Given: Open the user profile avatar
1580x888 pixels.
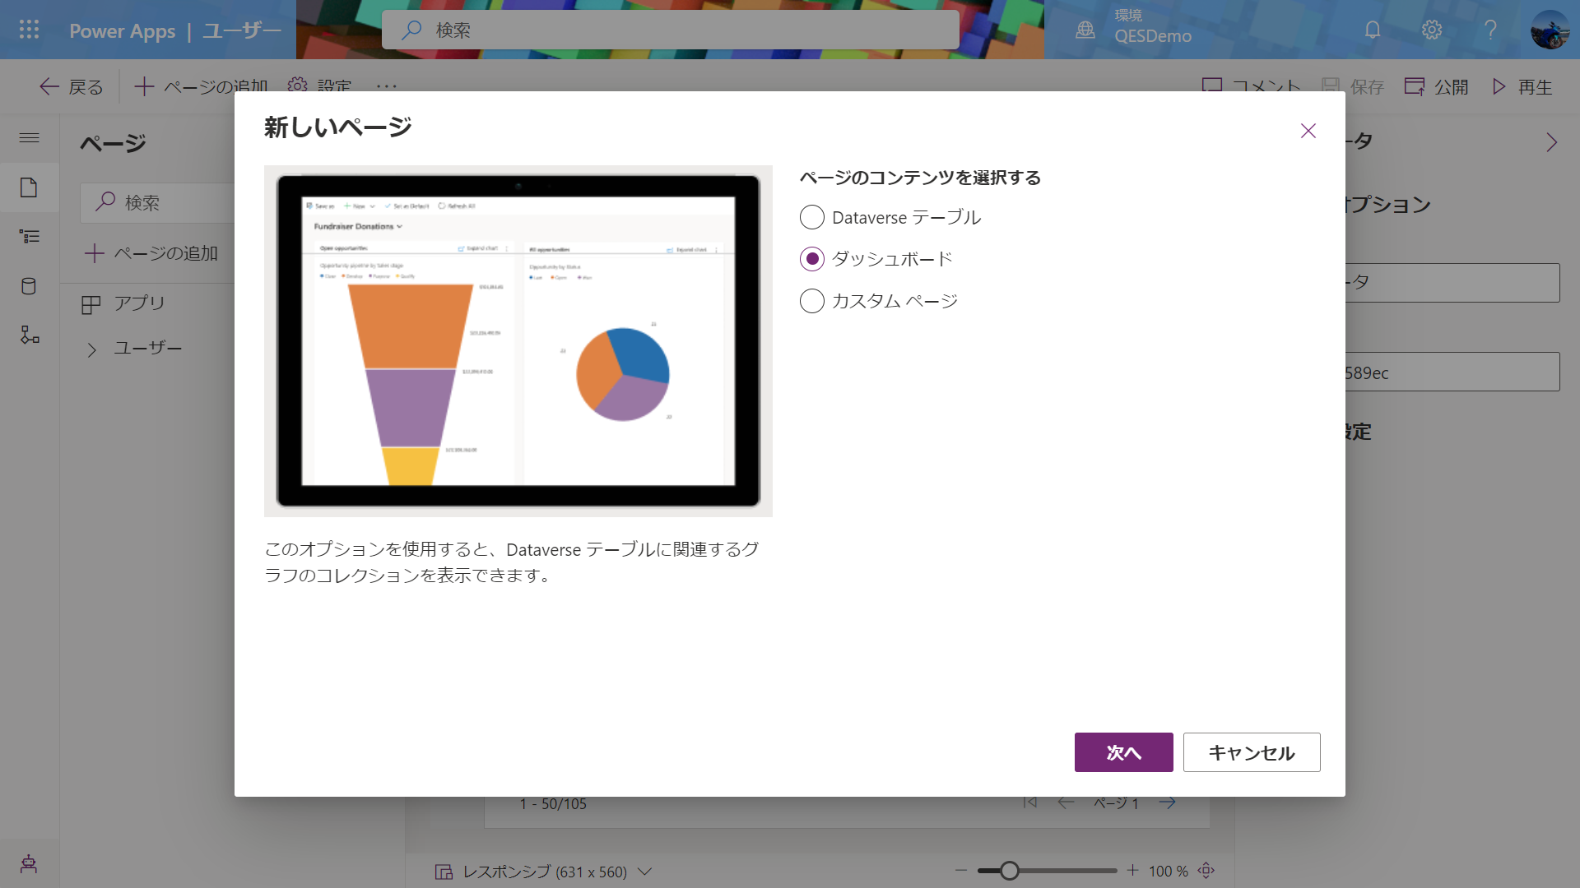Looking at the screenshot, I should point(1550,30).
